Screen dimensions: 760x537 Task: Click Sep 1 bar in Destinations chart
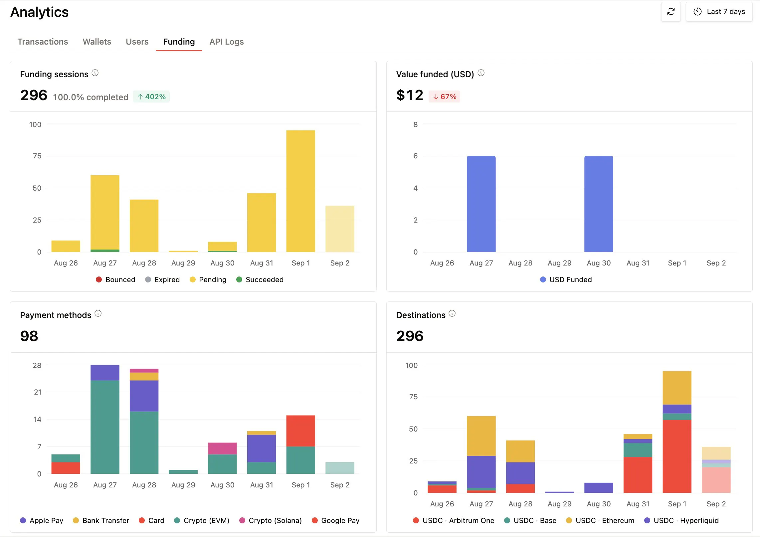[677, 432]
